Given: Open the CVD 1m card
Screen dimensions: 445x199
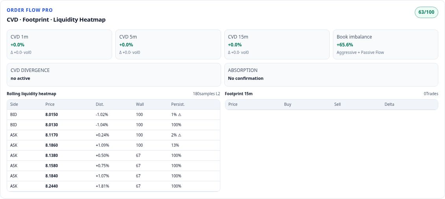Looking at the screenshot, I should [x=59, y=44].
